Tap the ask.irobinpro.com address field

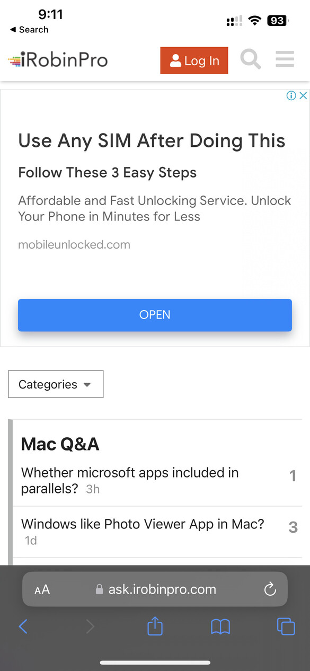(x=155, y=589)
